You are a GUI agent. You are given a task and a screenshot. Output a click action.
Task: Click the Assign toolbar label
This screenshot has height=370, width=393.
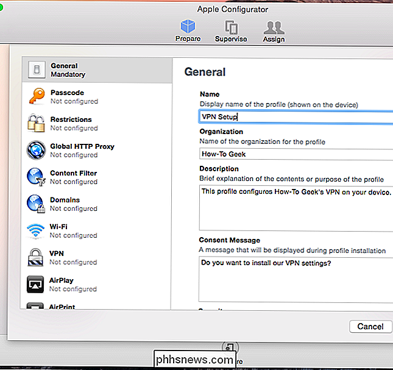[x=274, y=40]
